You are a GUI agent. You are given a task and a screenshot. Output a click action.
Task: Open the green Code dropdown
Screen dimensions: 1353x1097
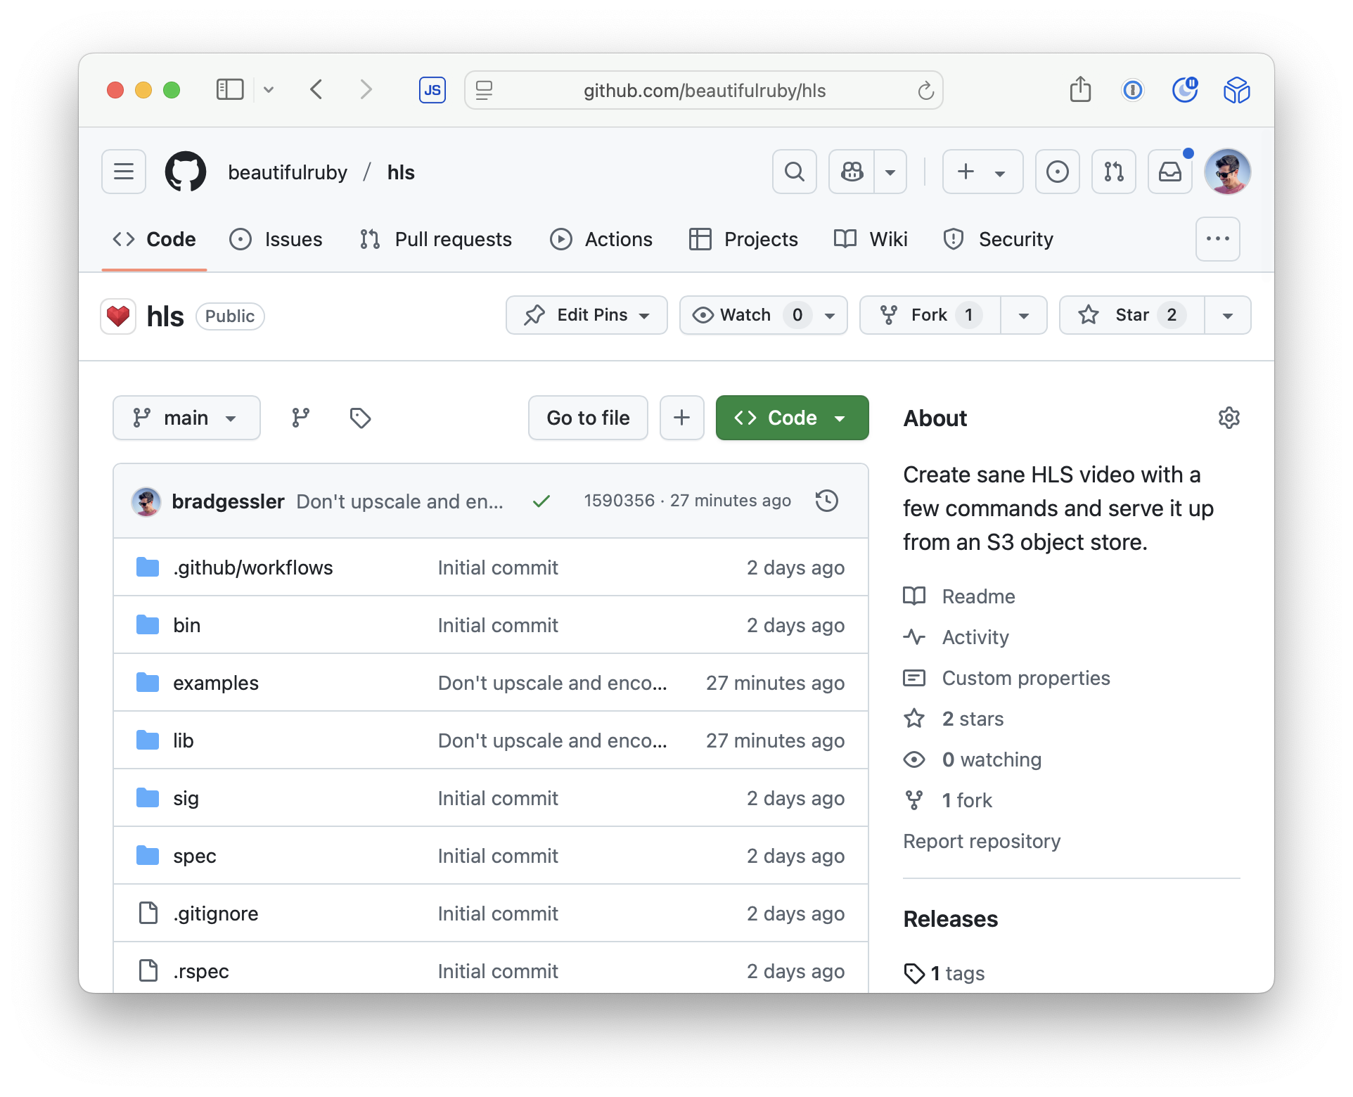coord(792,418)
